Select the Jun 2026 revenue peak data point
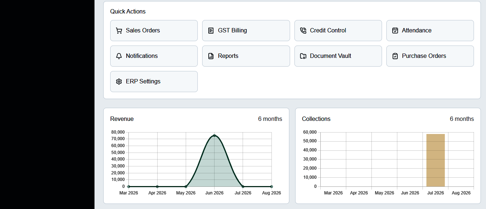 (x=215, y=135)
